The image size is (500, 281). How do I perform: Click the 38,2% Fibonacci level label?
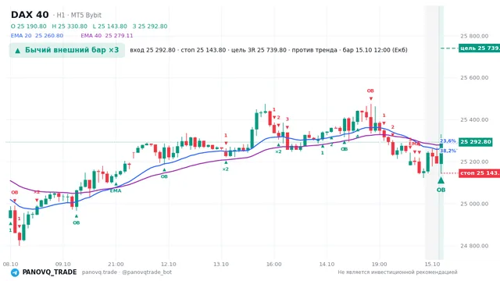point(448,151)
